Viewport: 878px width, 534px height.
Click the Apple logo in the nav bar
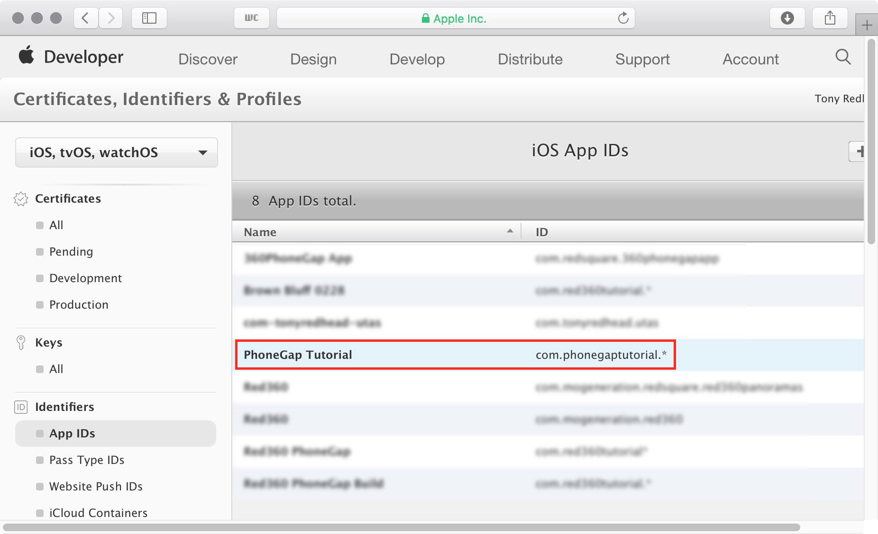click(27, 55)
